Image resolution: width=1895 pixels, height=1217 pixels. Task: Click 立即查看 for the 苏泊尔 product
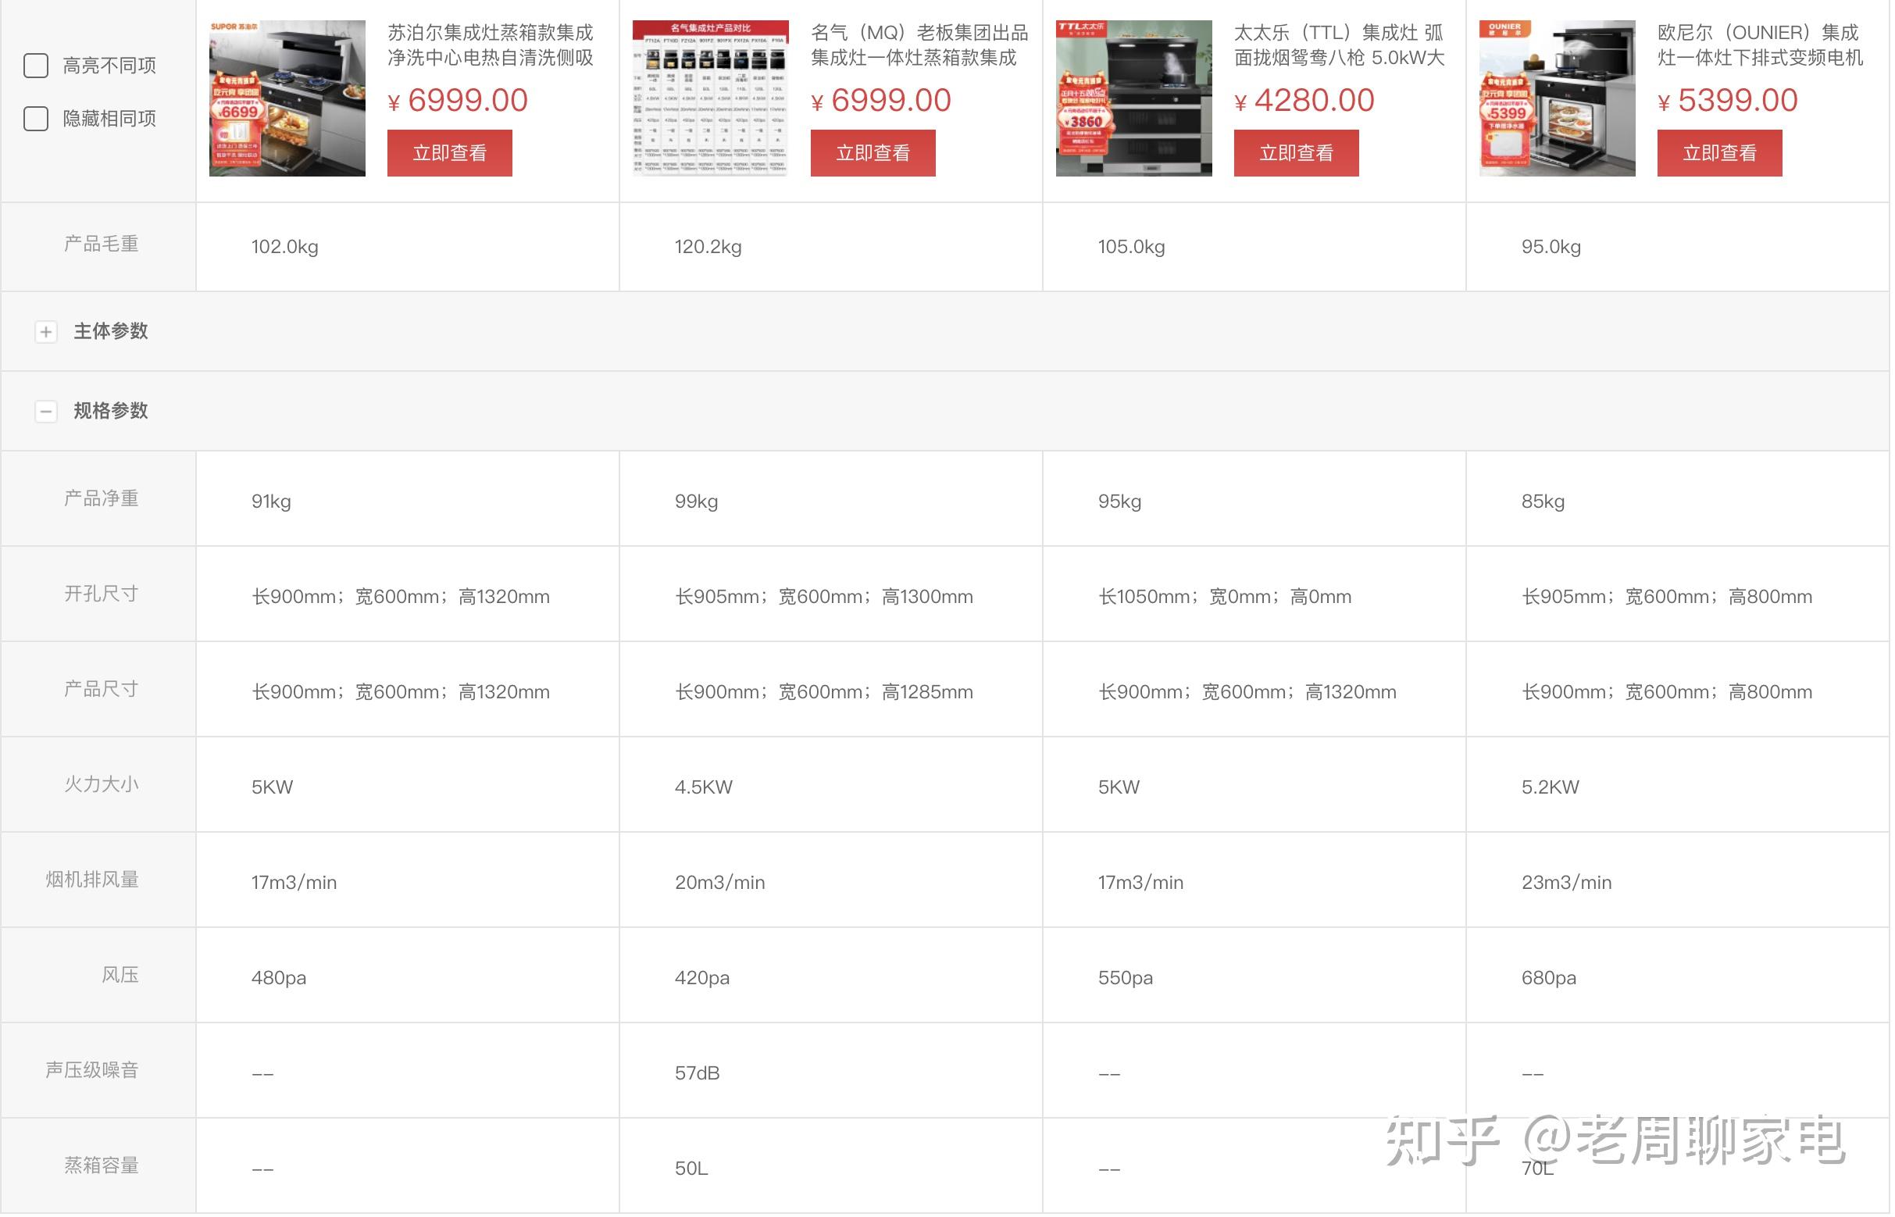point(451,152)
